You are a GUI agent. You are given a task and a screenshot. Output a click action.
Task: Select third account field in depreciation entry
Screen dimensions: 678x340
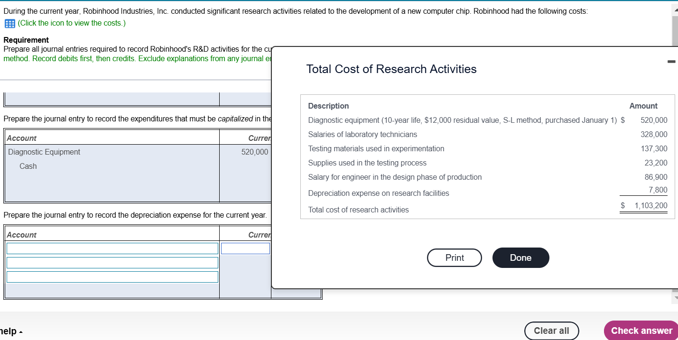(112, 277)
